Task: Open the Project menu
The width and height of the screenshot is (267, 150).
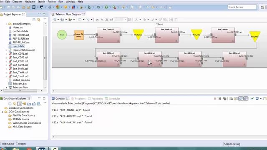Action: (52, 2)
